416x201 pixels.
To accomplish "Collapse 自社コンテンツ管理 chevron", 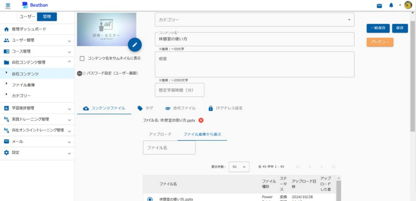I will coord(69,62).
